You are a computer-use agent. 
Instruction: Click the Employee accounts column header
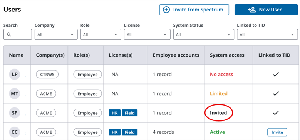click(x=176, y=55)
